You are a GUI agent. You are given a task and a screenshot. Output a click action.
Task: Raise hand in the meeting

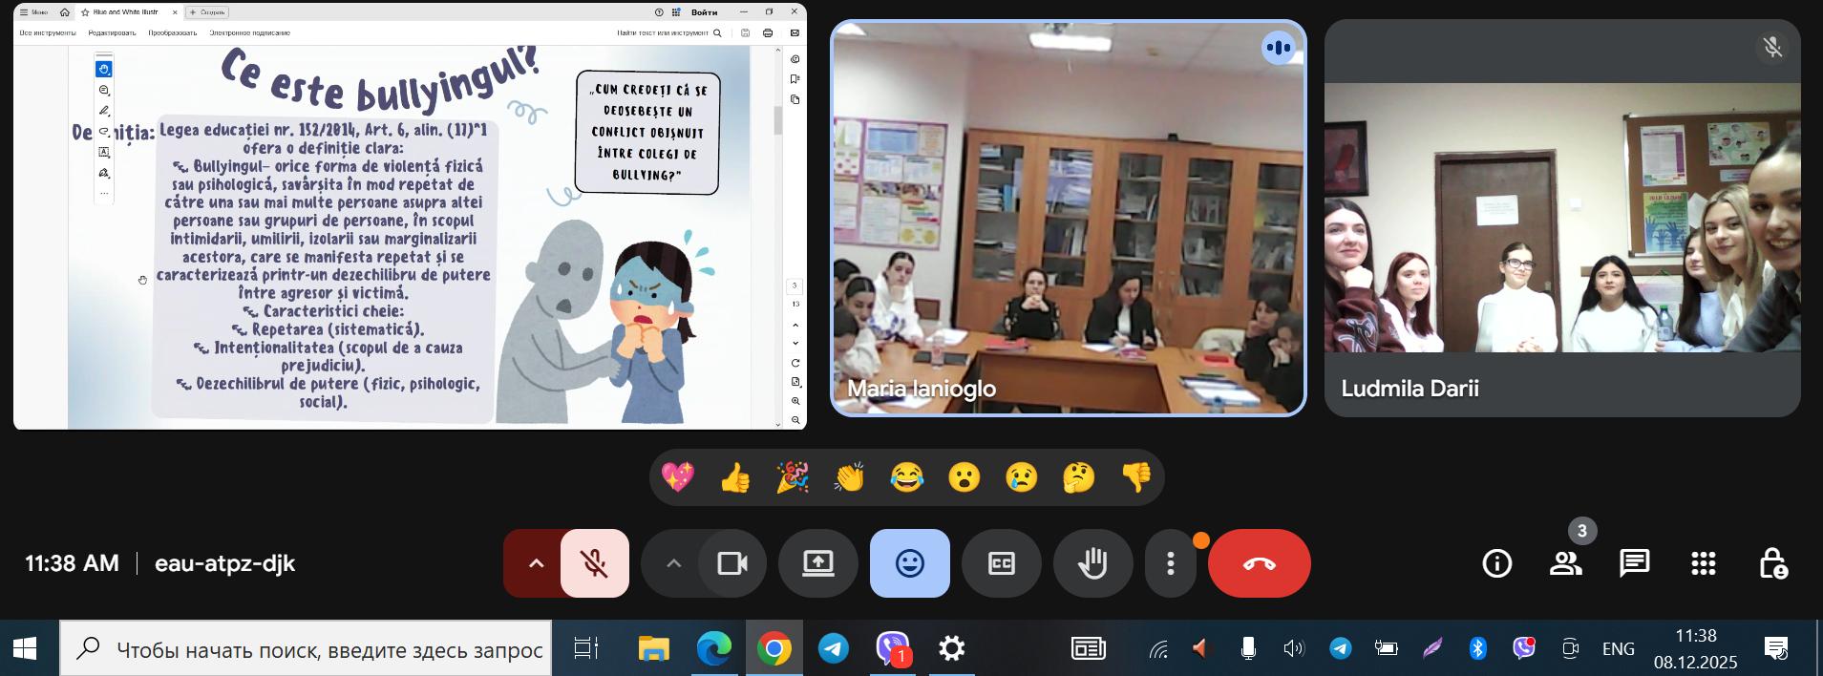pos(1092,563)
